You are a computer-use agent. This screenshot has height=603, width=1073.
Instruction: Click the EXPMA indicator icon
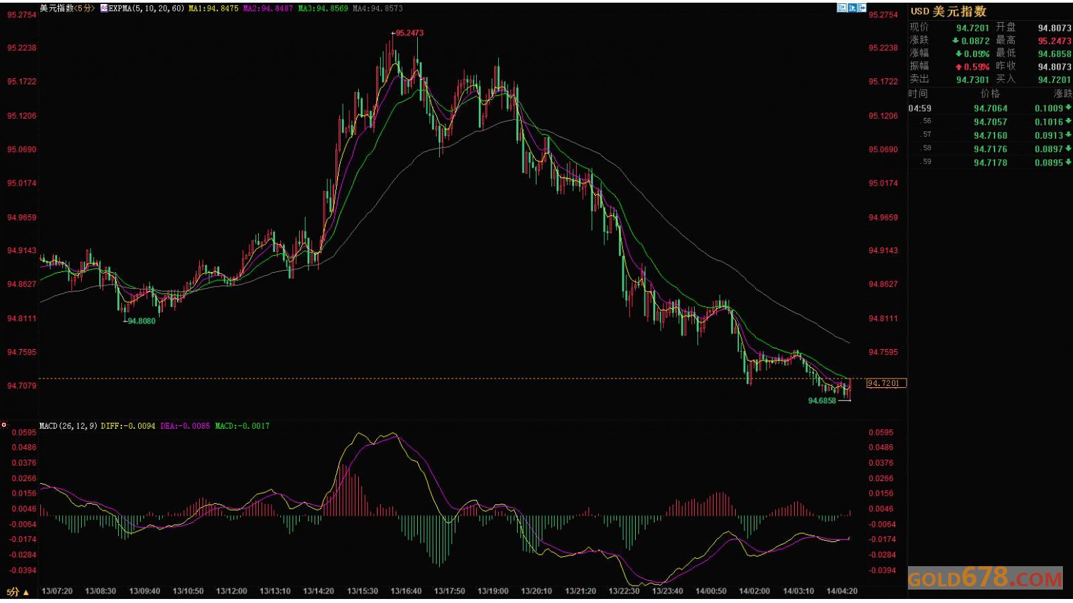click(104, 9)
